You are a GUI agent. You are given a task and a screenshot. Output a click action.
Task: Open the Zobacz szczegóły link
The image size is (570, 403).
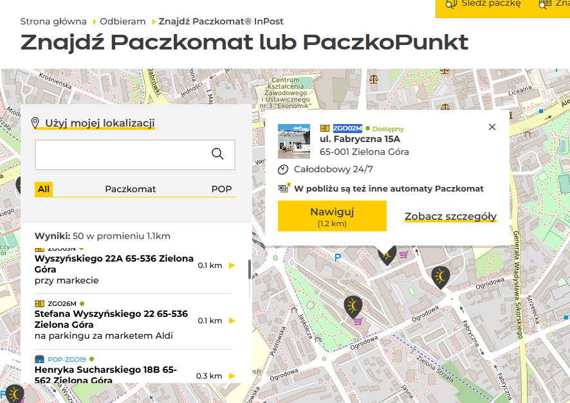pyautogui.click(x=450, y=217)
